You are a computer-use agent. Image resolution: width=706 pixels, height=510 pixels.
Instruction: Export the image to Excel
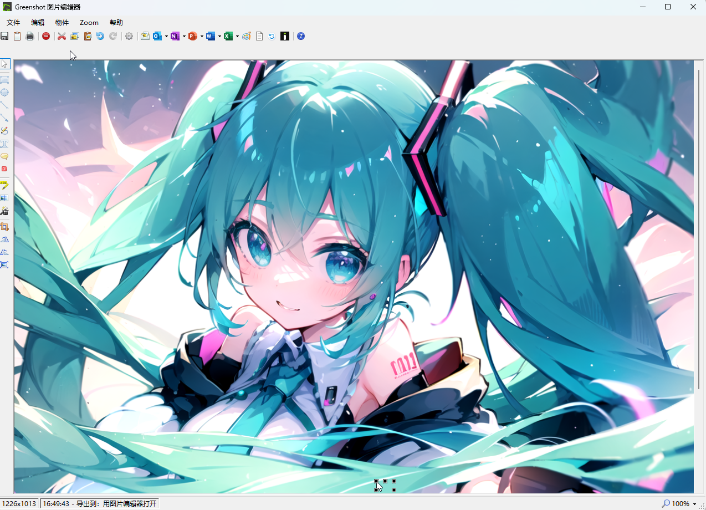(x=228, y=36)
